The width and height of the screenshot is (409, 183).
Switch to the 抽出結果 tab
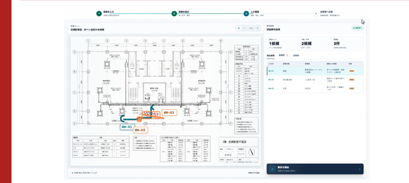click(x=271, y=56)
